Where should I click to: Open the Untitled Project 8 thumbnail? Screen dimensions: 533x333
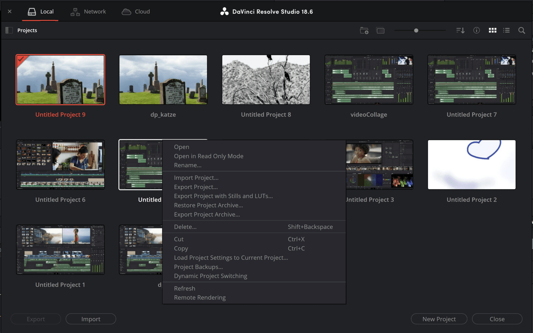pyautogui.click(x=266, y=79)
